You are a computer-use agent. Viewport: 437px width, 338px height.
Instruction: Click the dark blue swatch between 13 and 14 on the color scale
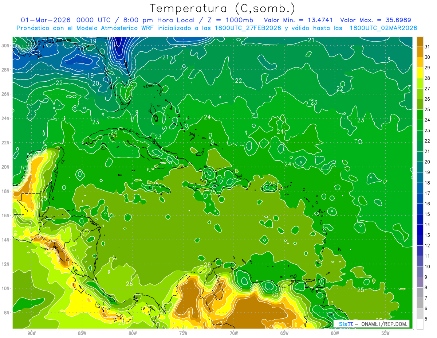420,230
